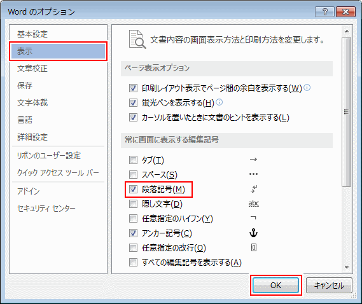
Task: Enable the スペース(S) checkbox
Action: point(133,174)
